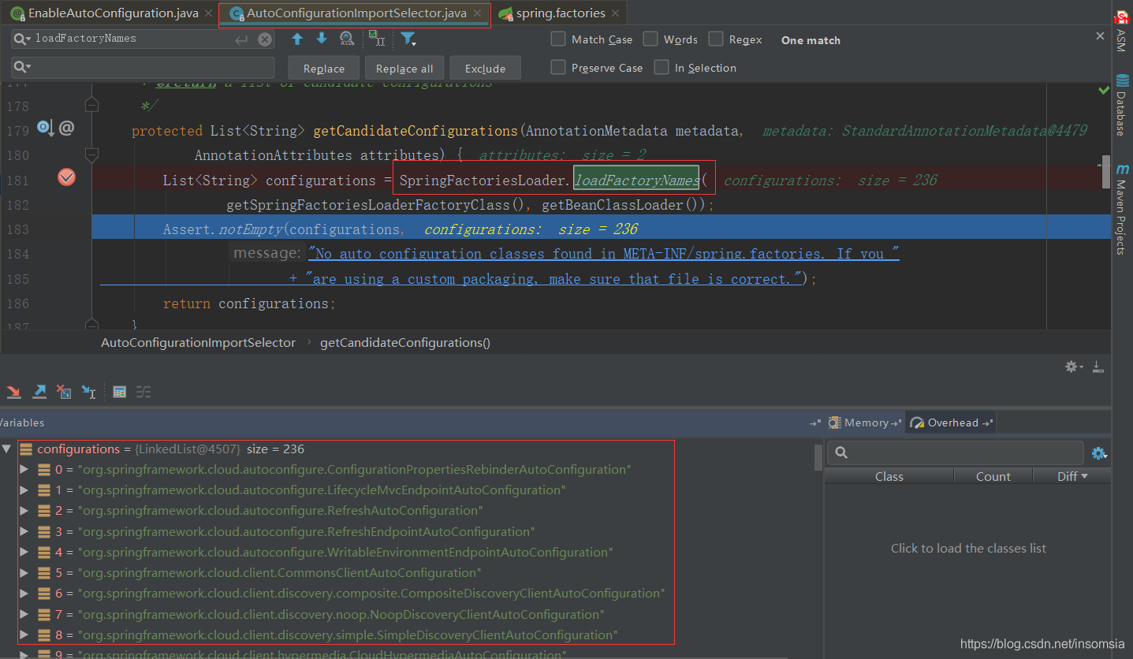Click Trace Current Stream Chain icon

click(143, 392)
